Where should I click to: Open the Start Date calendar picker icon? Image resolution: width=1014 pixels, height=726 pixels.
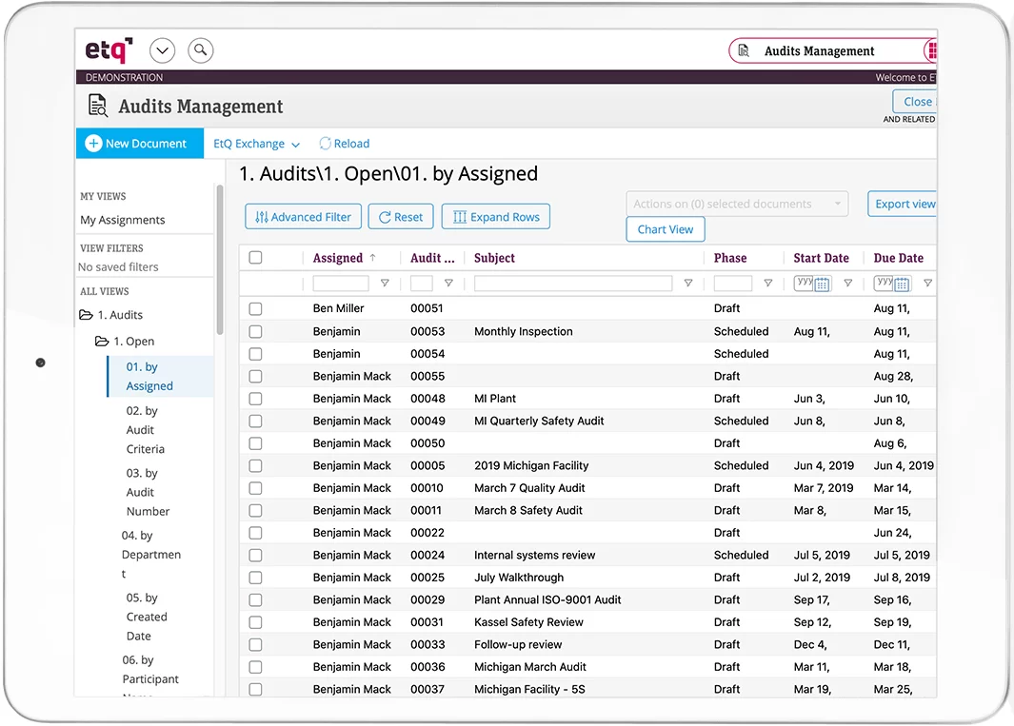822,285
